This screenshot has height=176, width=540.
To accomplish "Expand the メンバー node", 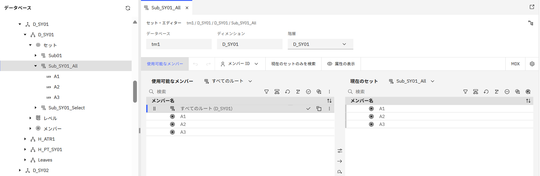I will (30, 129).
